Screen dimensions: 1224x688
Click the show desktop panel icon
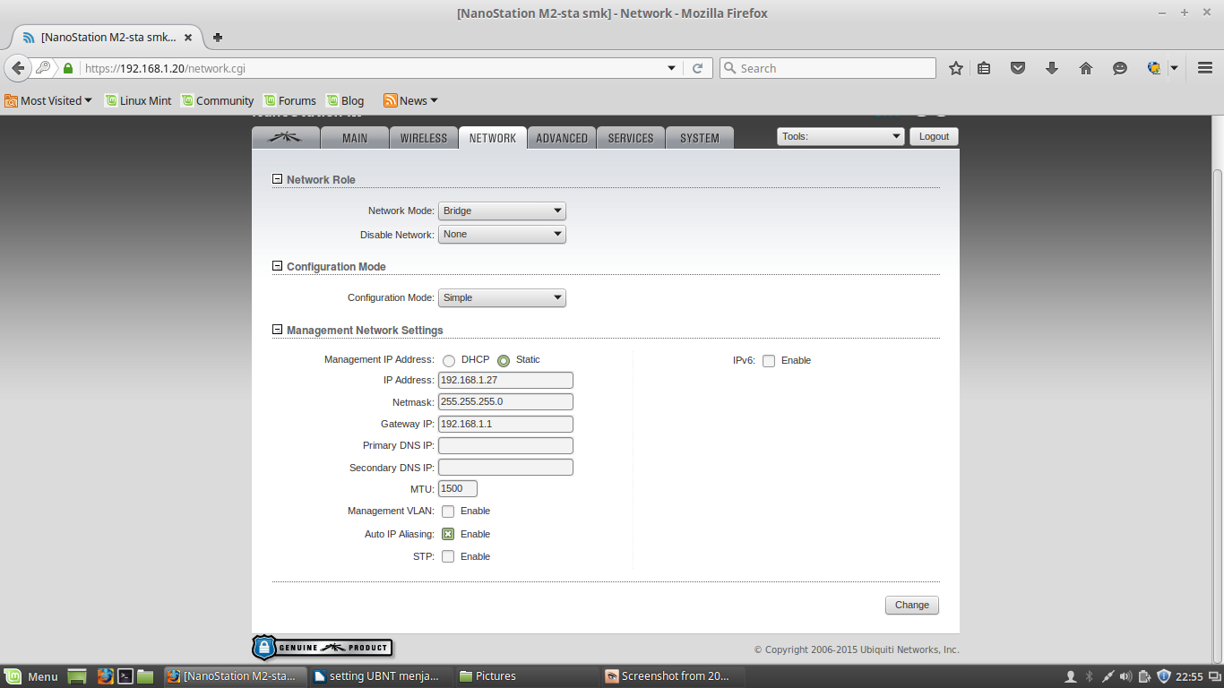coord(77,676)
